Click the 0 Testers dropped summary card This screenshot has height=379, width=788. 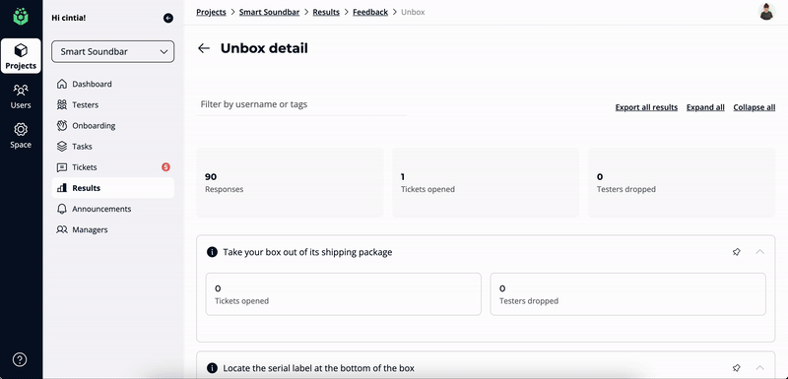point(682,183)
